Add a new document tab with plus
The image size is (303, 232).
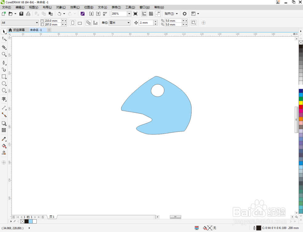[49, 30]
